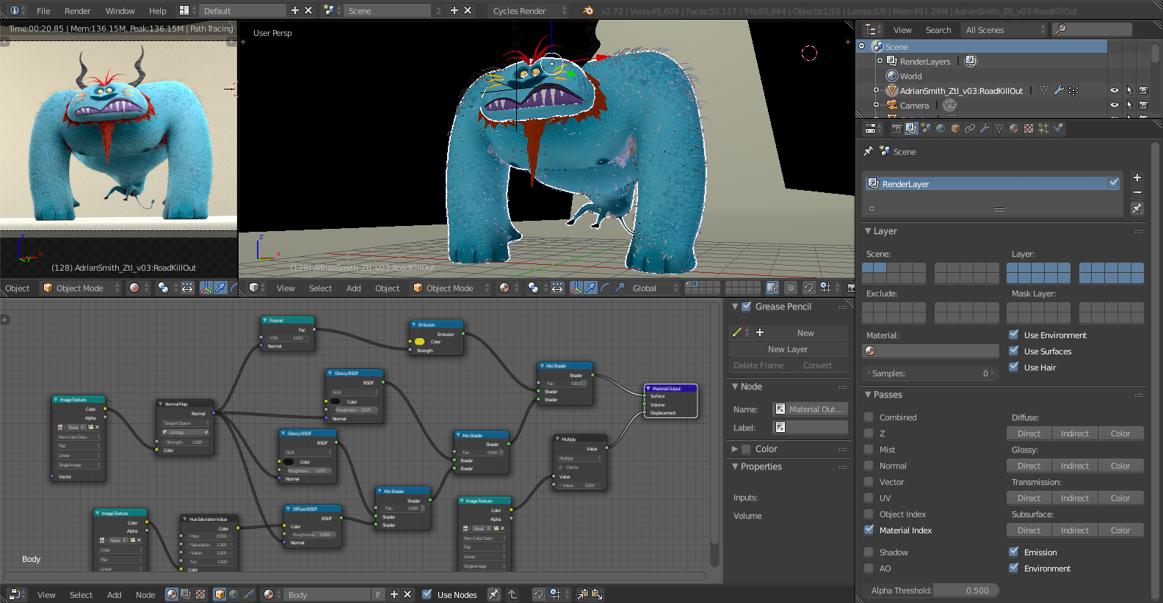This screenshot has width=1163, height=603.
Task: Open the World properties tab
Action: (941, 128)
